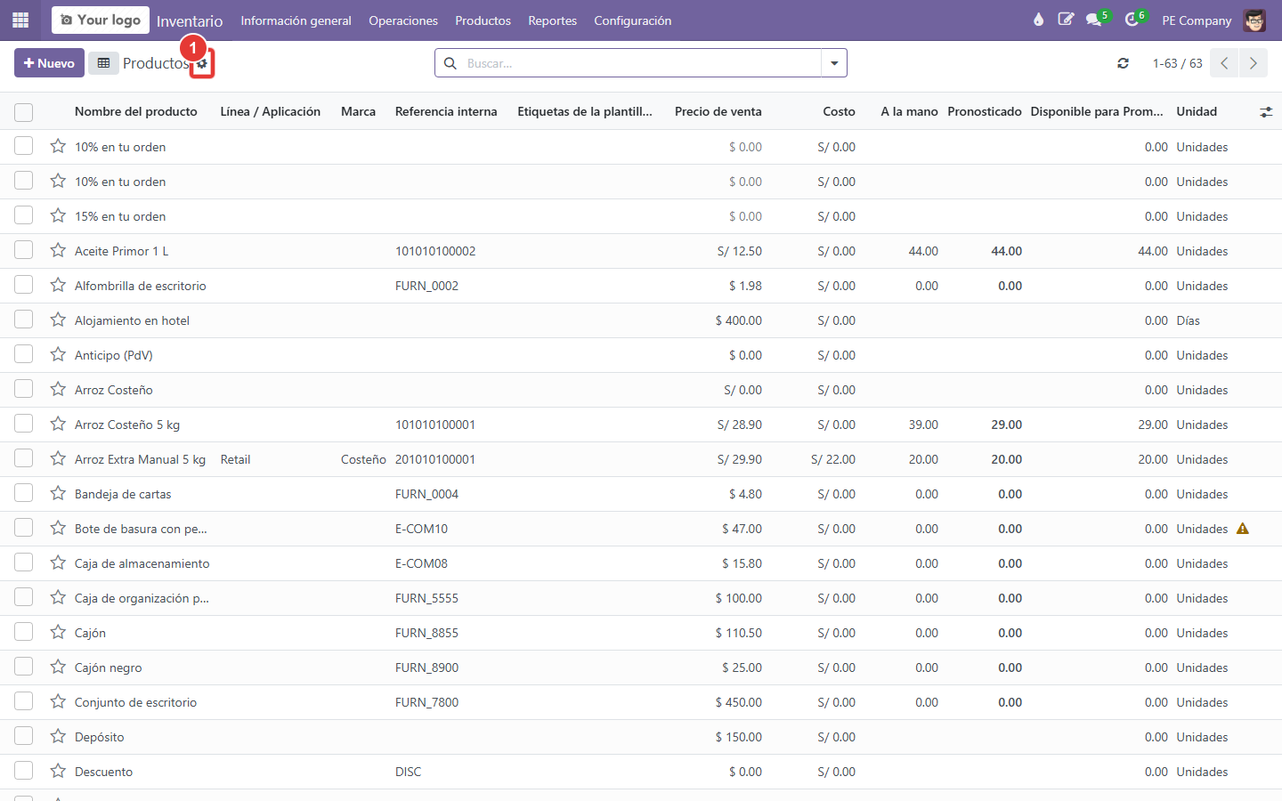The image size is (1282, 801).
Task: Open the activities clock icon
Action: (x=1132, y=20)
